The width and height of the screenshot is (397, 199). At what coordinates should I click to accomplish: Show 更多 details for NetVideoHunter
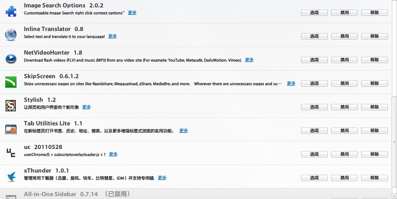[x=249, y=60]
